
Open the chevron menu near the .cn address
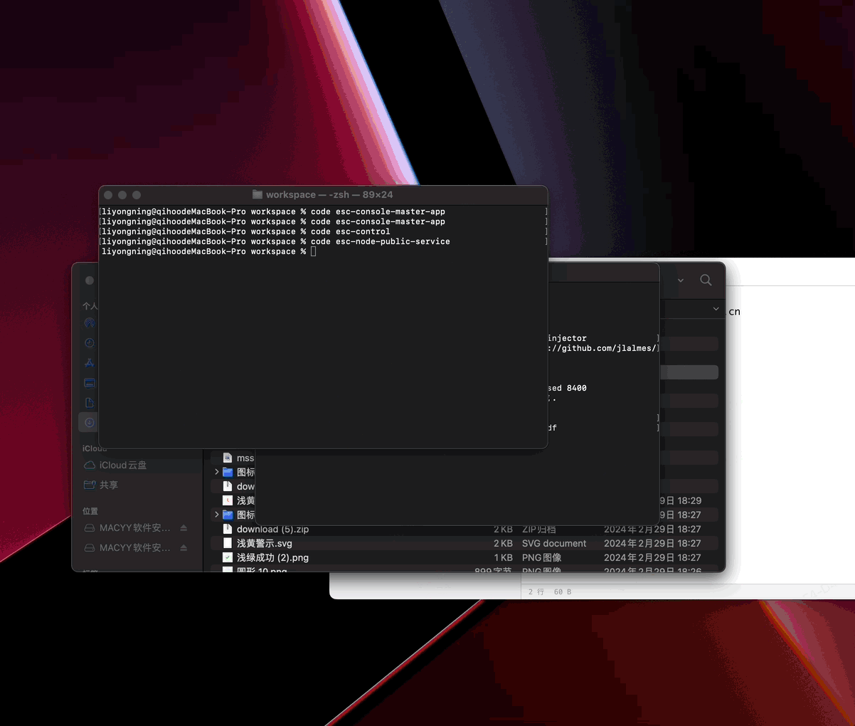[x=716, y=309]
